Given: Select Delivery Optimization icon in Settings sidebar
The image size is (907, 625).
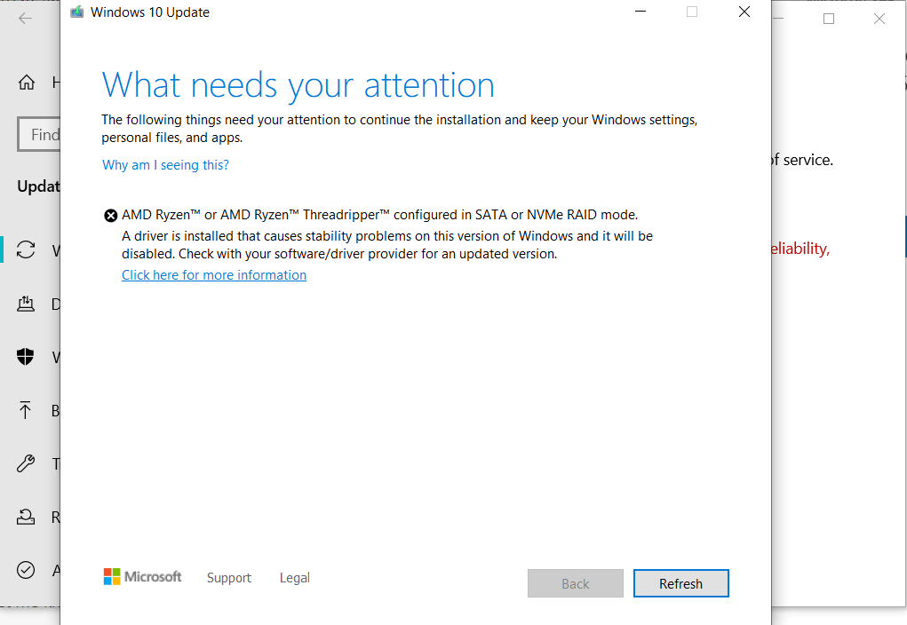Looking at the screenshot, I should [26, 303].
